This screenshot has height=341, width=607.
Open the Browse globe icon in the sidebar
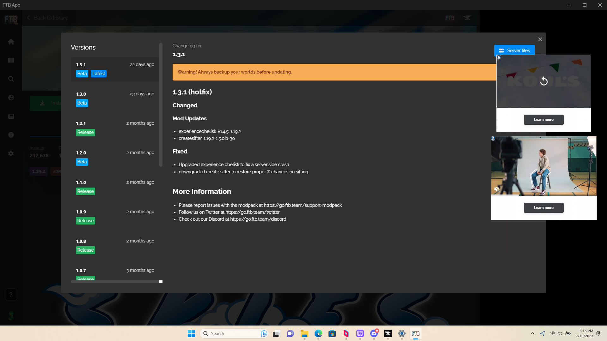click(11, 98)
